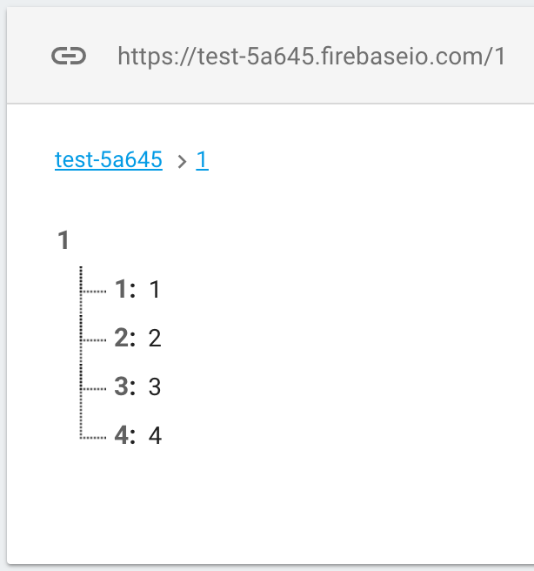Click dotted connector line for key 3
The width and height of the screenshot is (534, 571).
click(x=93, y=389)
